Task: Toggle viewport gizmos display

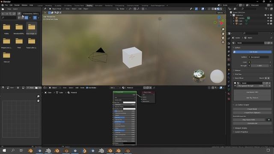Action: 197,9
